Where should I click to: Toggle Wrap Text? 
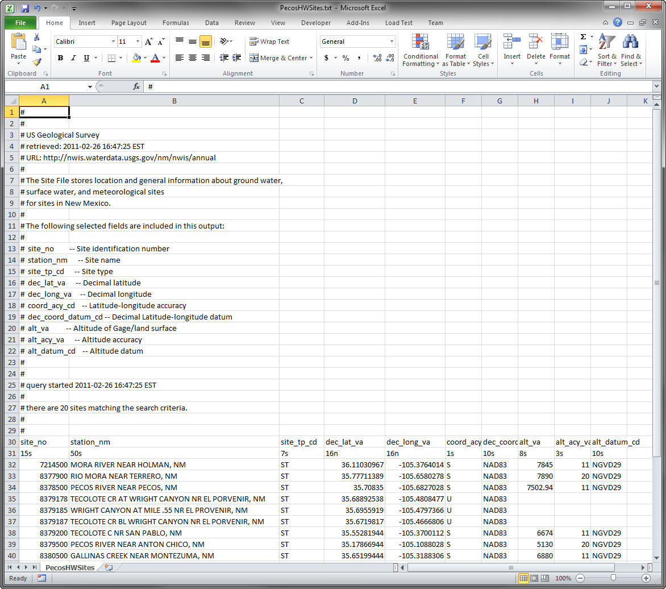coord(269,42)
